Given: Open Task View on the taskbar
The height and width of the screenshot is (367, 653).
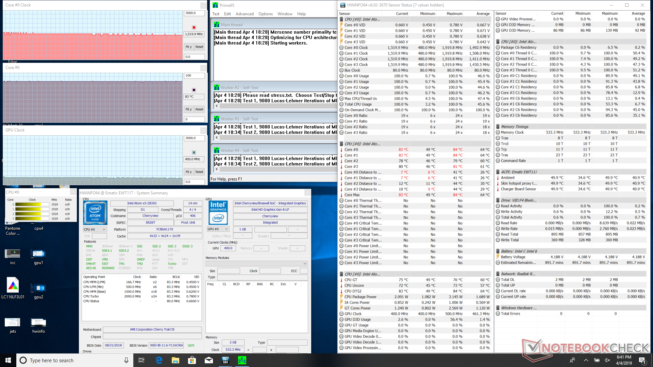Looking at the screenshot, I should [141, 360].
